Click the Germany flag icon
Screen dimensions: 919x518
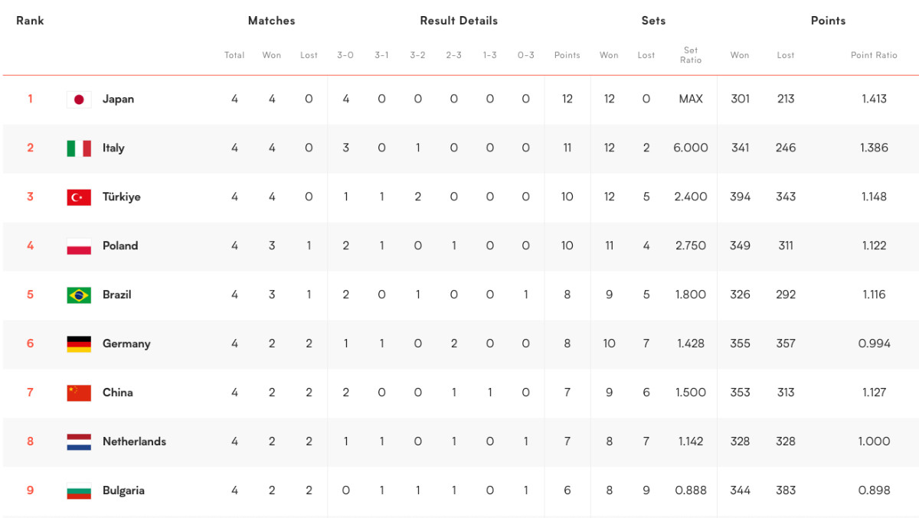pyautogui.click(x=79, y=344)
